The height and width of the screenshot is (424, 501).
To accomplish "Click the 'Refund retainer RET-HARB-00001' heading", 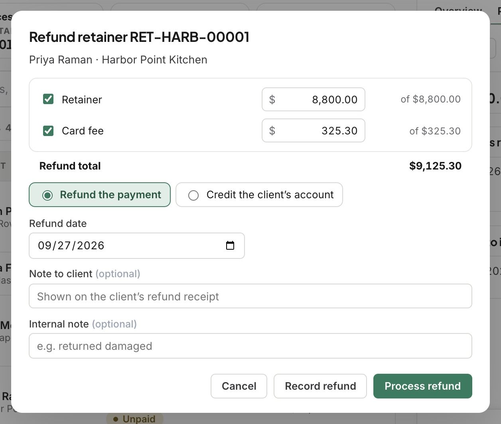I will coord(139,37).
